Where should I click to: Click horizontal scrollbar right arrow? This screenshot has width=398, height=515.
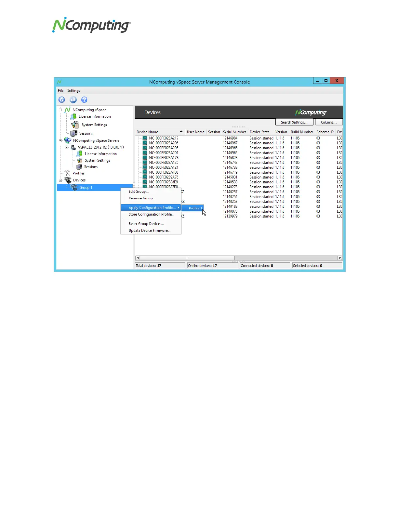pos(340,258)
